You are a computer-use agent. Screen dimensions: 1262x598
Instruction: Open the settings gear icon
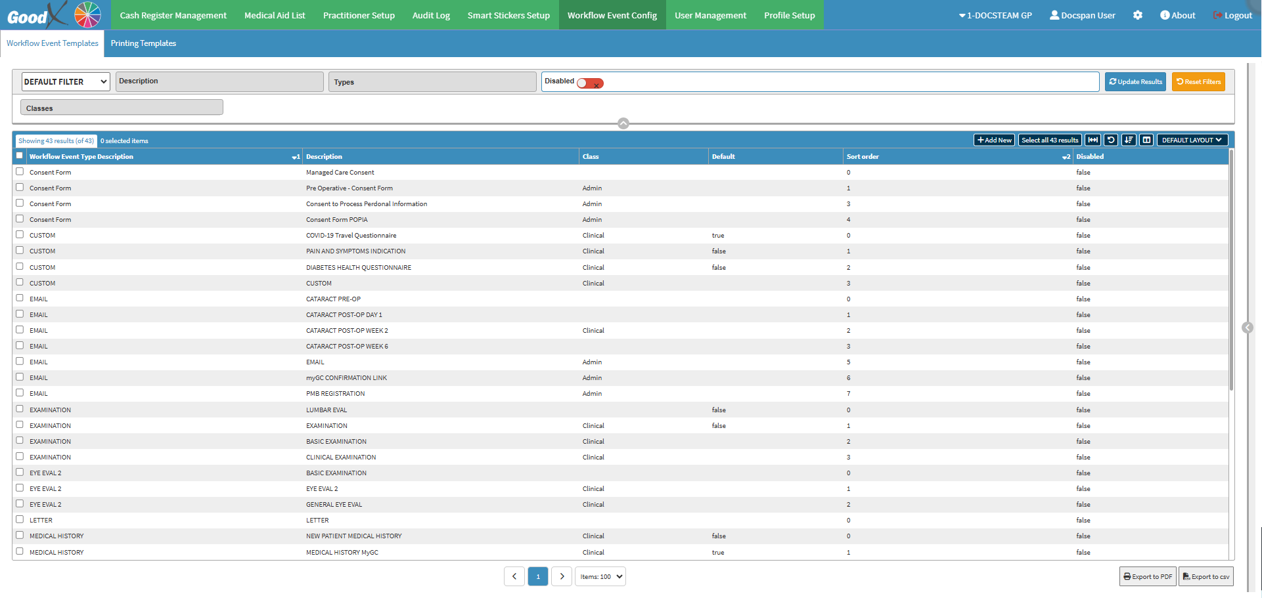tap(1138, 15)
